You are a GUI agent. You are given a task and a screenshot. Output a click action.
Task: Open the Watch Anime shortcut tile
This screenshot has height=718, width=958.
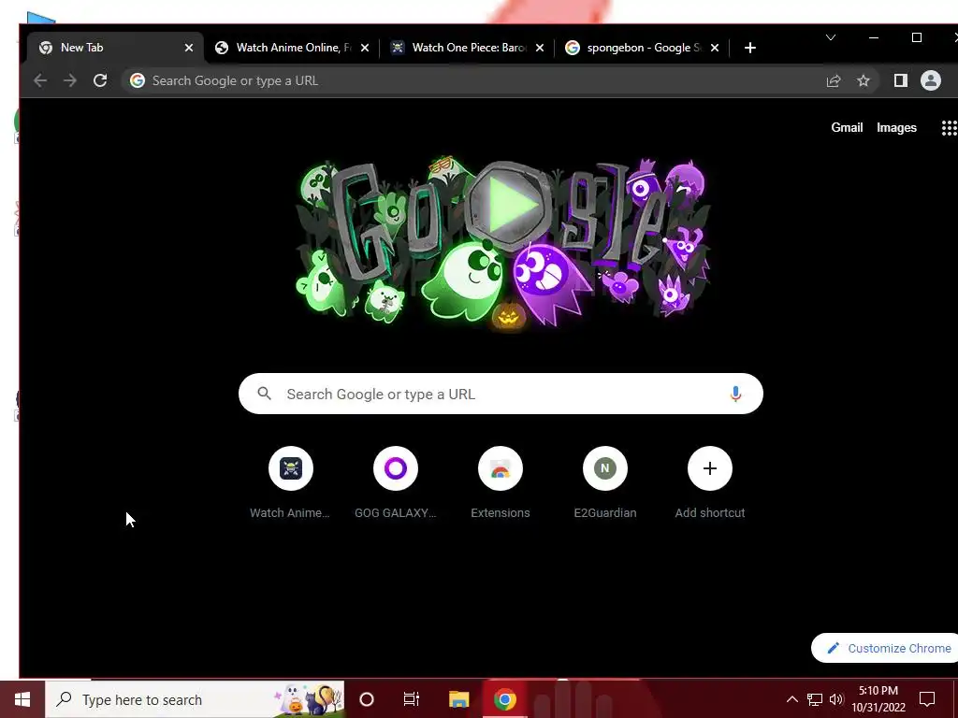click(290, 483)
